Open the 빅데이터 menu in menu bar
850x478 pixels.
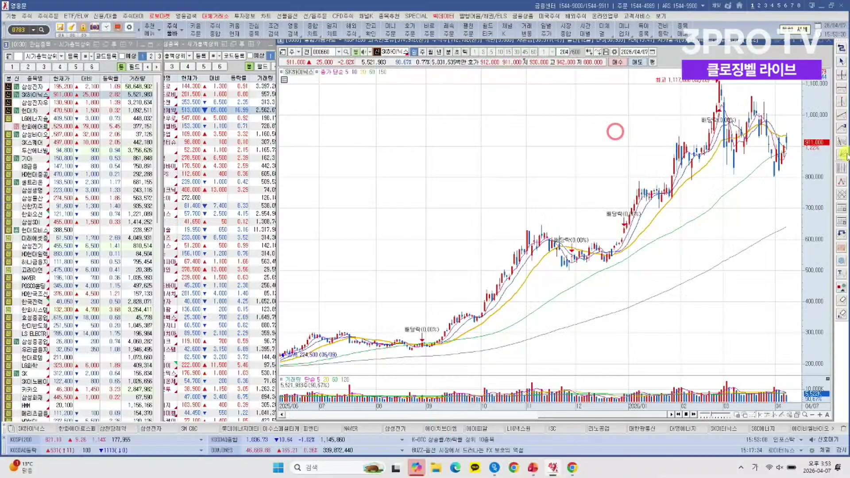[x=443, y=16]
